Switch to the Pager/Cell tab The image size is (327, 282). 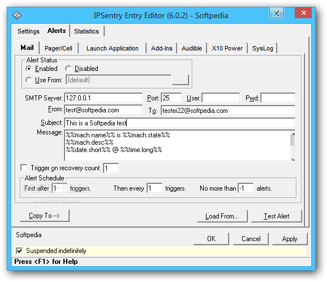coord(58,48)
